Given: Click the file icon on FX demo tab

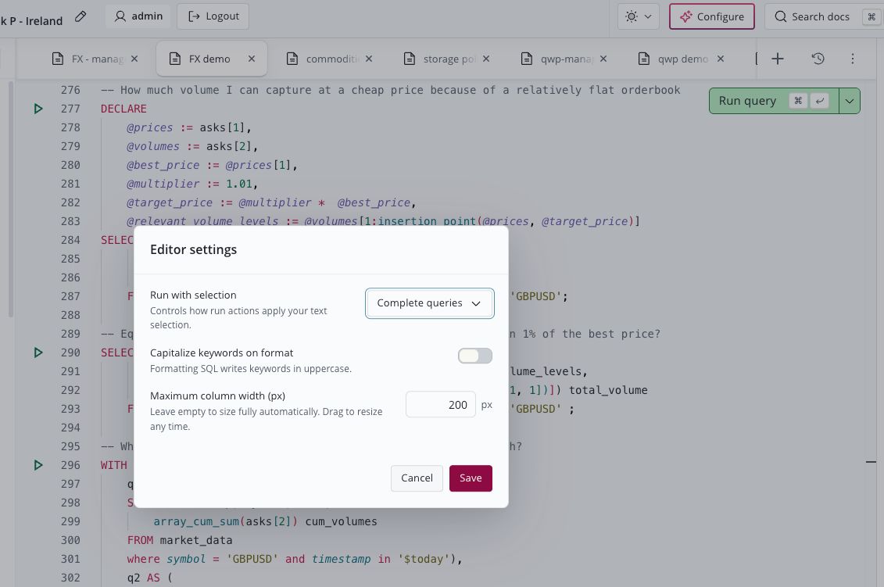Looking at the screenshot, I should click(175, 59).
